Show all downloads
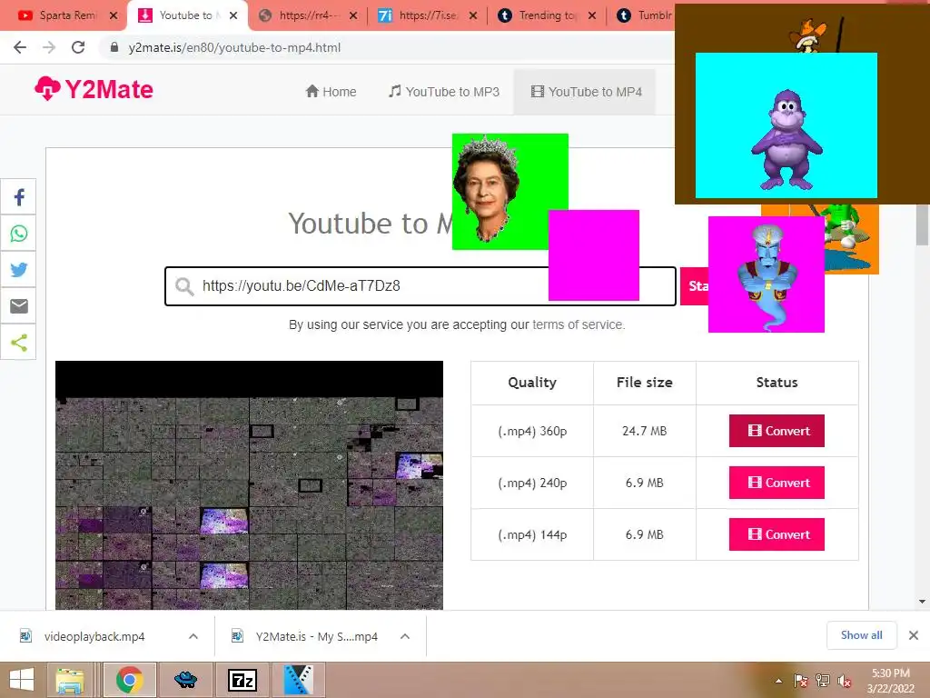 (x=861, y=635)
